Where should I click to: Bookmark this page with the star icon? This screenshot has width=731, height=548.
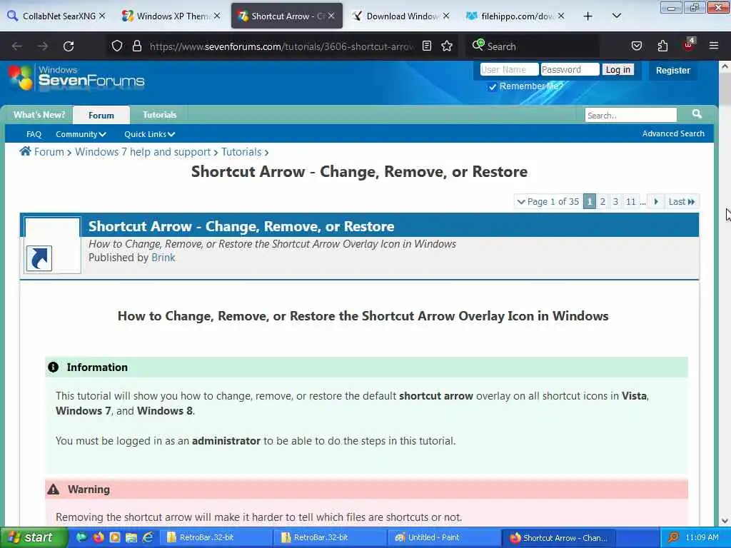[447, 46]
